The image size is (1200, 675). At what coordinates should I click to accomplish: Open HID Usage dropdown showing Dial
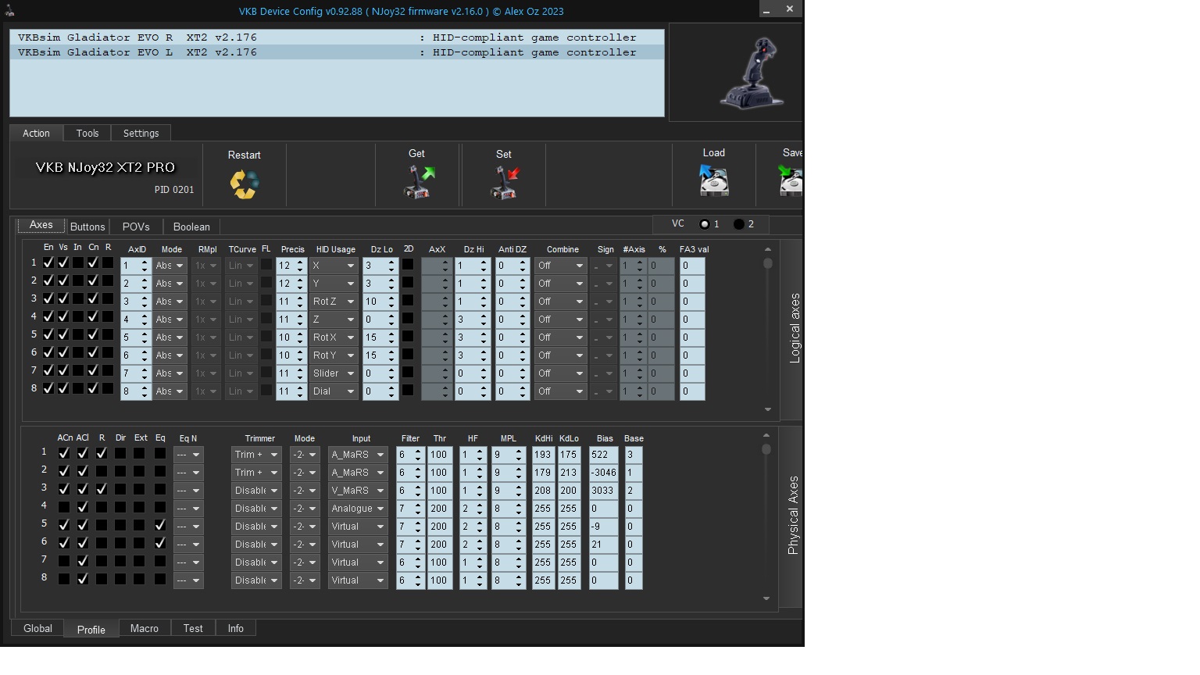tap(334, 391)
